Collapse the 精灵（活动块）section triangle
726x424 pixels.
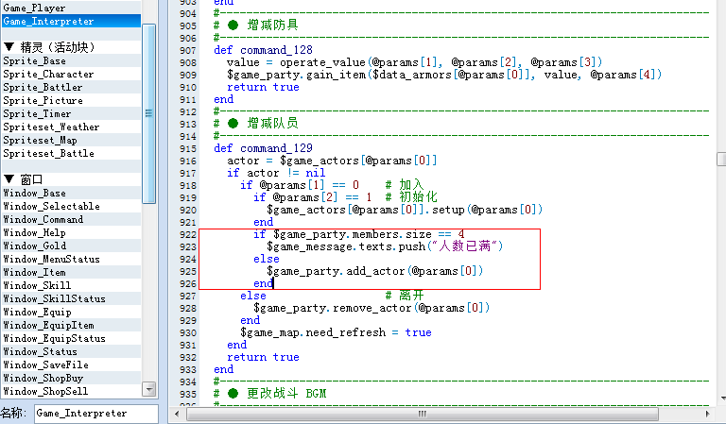9,47
